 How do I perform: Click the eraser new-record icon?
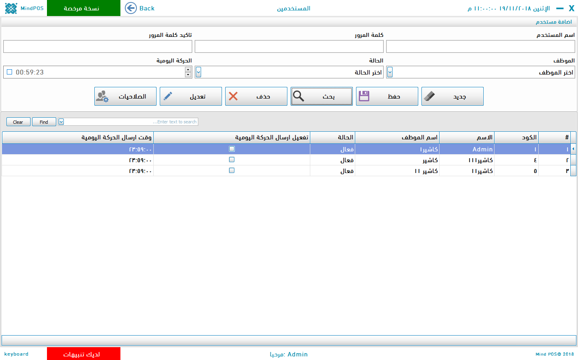[x=429, y=97]
